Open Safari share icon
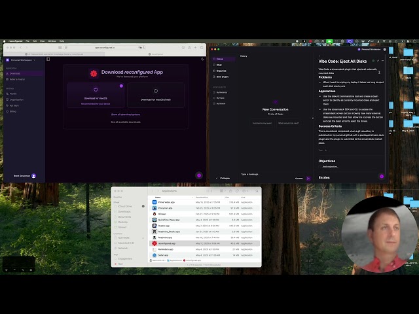The image size is (419, 314). coord(189,48)
